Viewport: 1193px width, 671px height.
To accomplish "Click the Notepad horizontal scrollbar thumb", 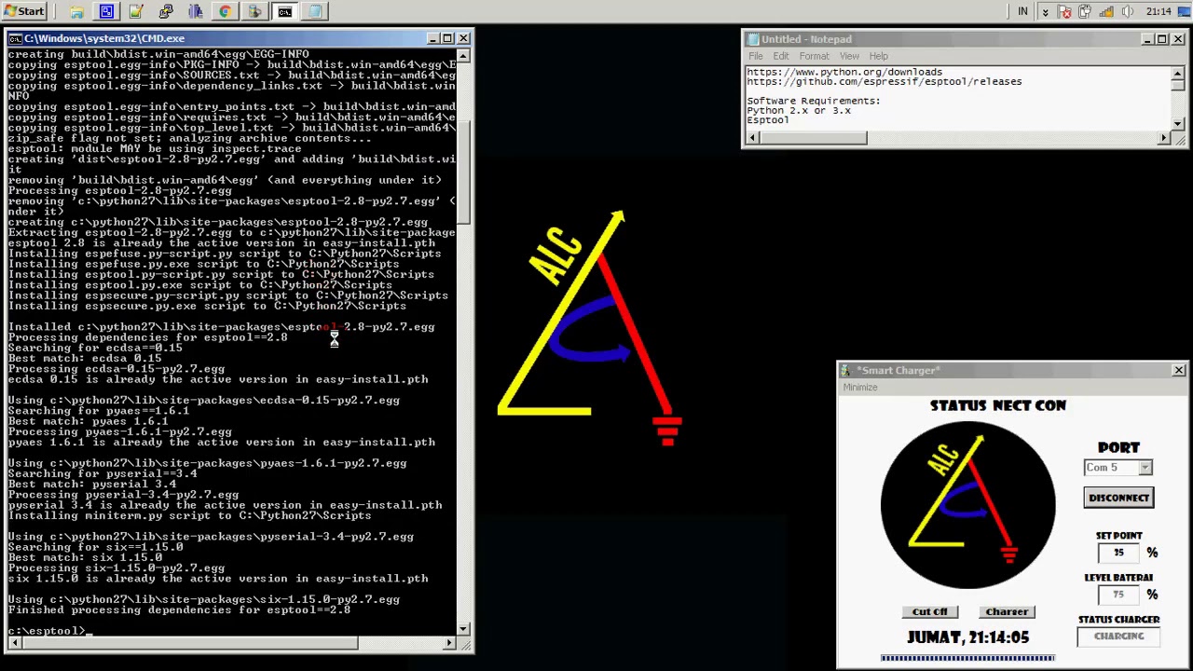I will pos(814,138).
